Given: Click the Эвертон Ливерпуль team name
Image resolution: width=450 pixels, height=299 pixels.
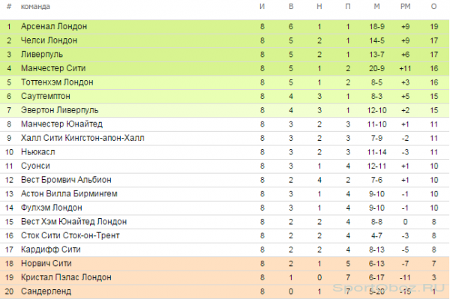Looking at the screenshot, I should click(59, 110).
